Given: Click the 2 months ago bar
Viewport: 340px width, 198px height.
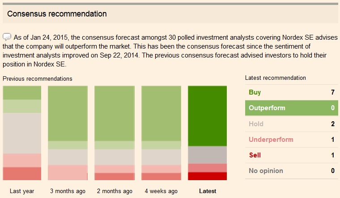Looking at the screenshot, I should [x=115, y=133].
